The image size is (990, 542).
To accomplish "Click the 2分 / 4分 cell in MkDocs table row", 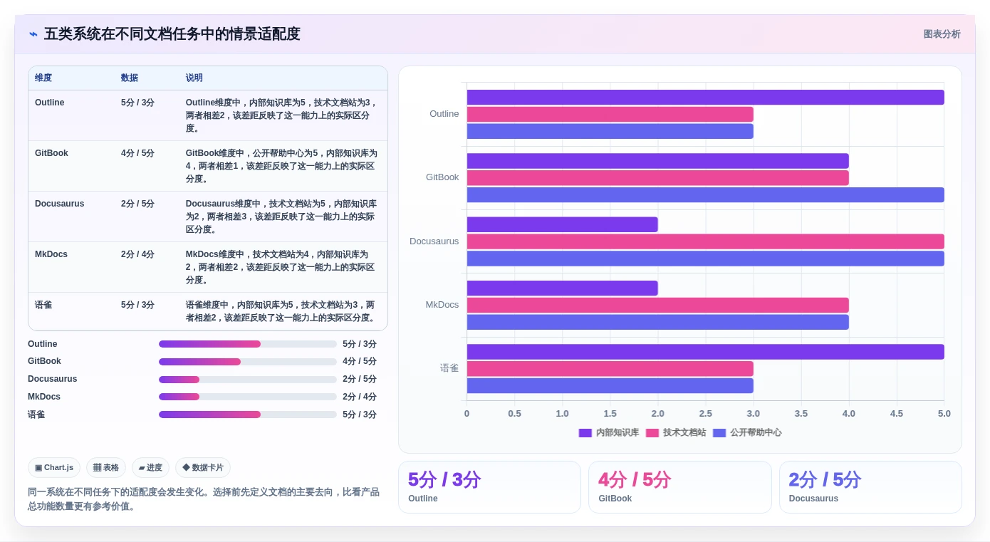I will tap(138, 254).
